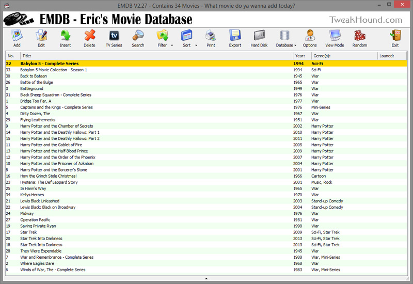Select Lewis Black: Black on Broadway
The image size is (413, 284).
tap(206, 208)
